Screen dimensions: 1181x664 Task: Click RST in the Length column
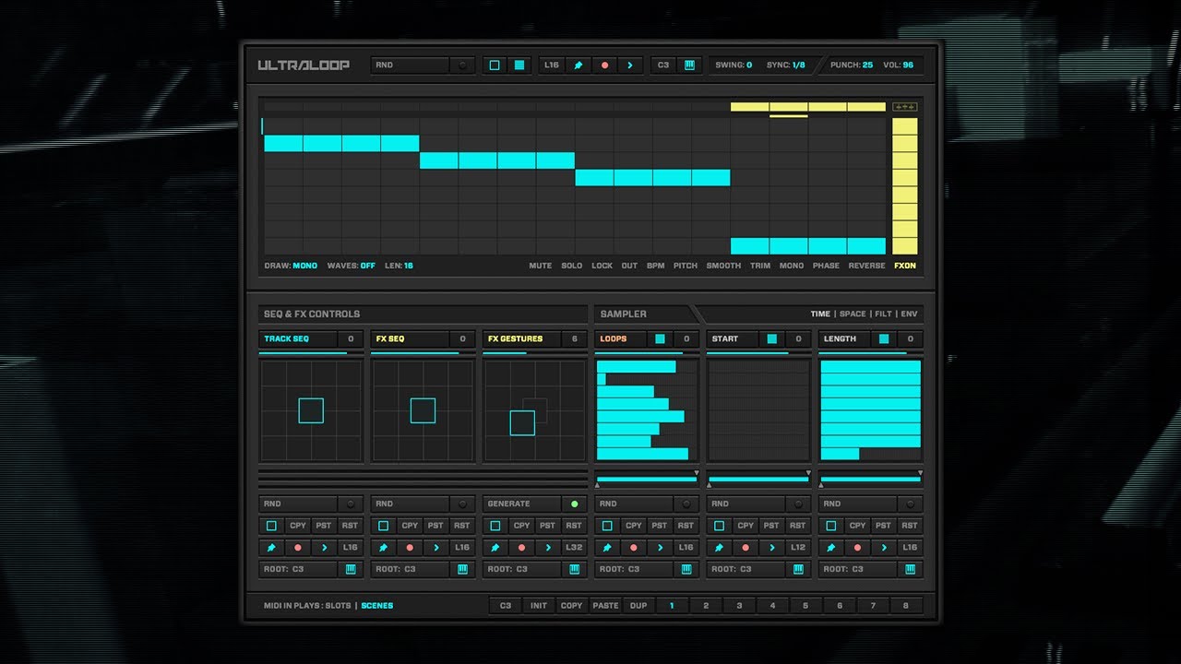click(910, 526)
